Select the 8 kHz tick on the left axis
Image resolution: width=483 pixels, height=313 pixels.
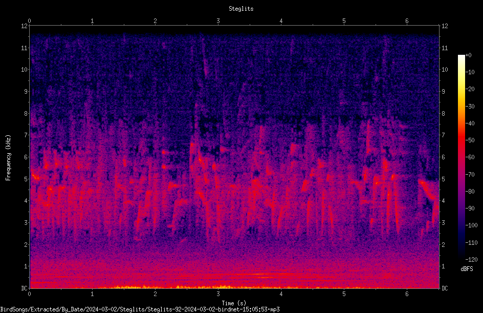click(26, 114)
